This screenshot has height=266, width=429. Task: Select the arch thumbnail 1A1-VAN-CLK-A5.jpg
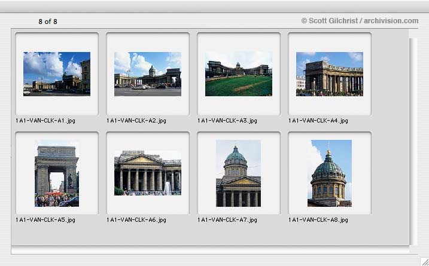click(57, 173)
